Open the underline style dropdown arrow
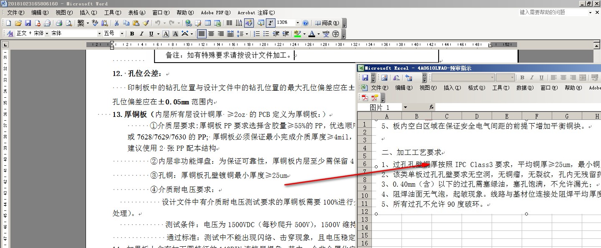601x248 pixels. (x=158, y=33)
